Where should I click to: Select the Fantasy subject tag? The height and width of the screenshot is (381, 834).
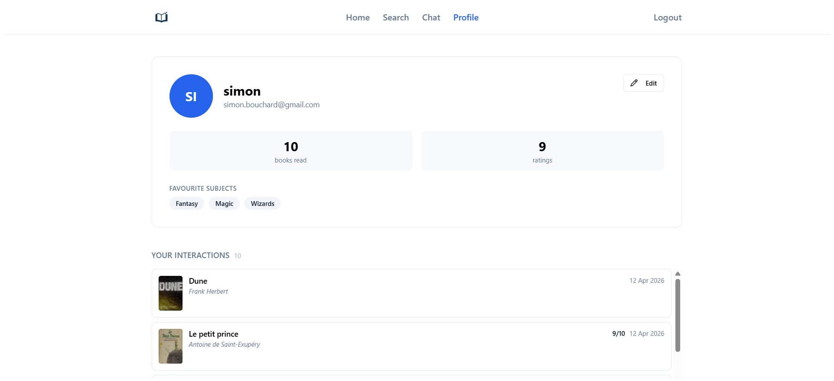(x=187, y=203)
